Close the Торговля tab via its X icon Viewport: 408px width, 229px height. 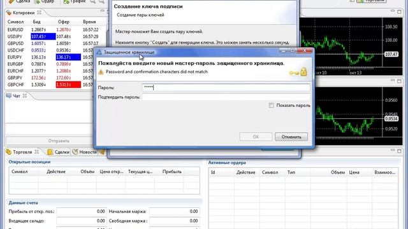(x=37, y=151)
